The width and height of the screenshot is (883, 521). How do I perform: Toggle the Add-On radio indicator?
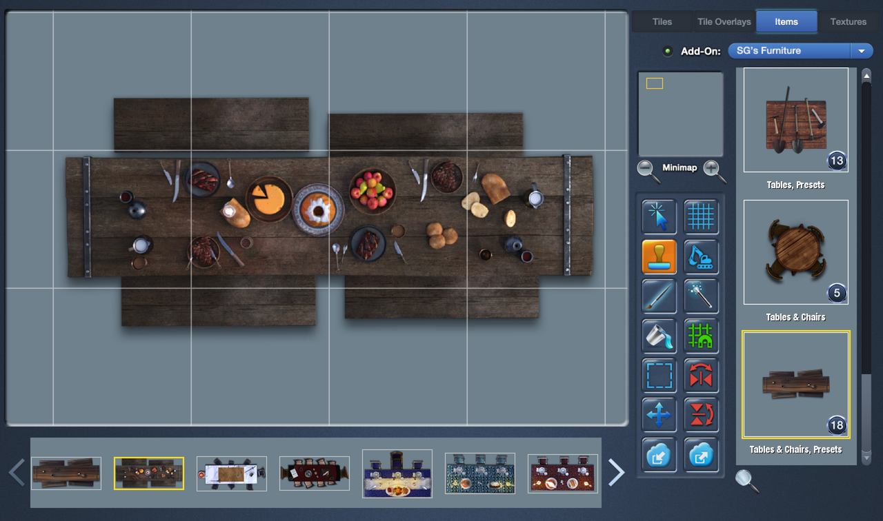667,50
